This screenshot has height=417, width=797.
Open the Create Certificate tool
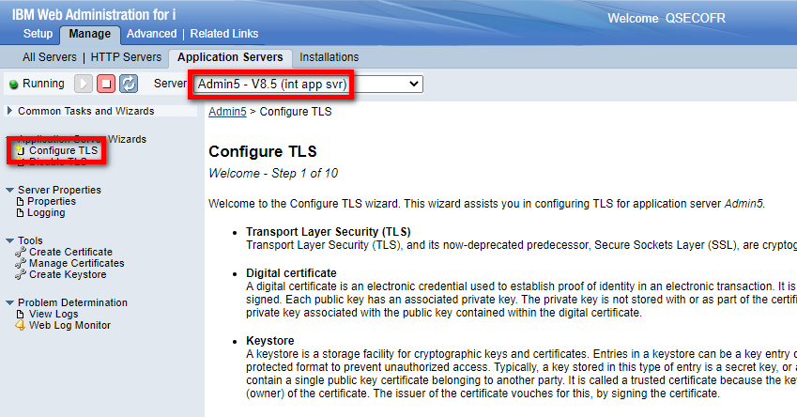pos(70,252)
